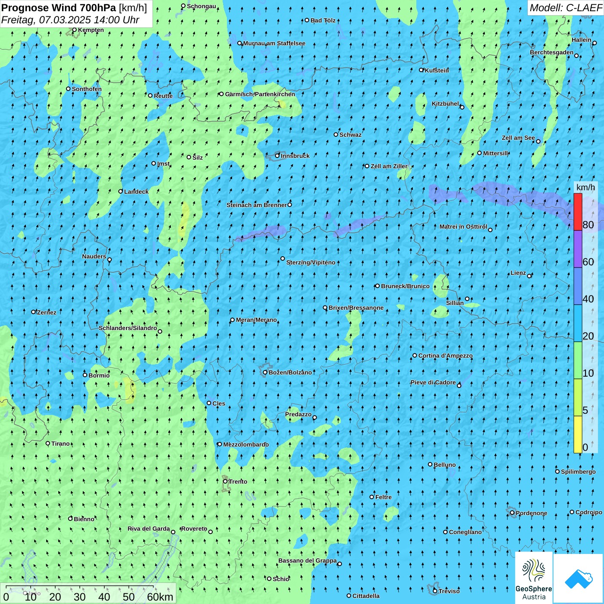Click the Belluno city label
604x604 pixels.
[x=444, y=465]
